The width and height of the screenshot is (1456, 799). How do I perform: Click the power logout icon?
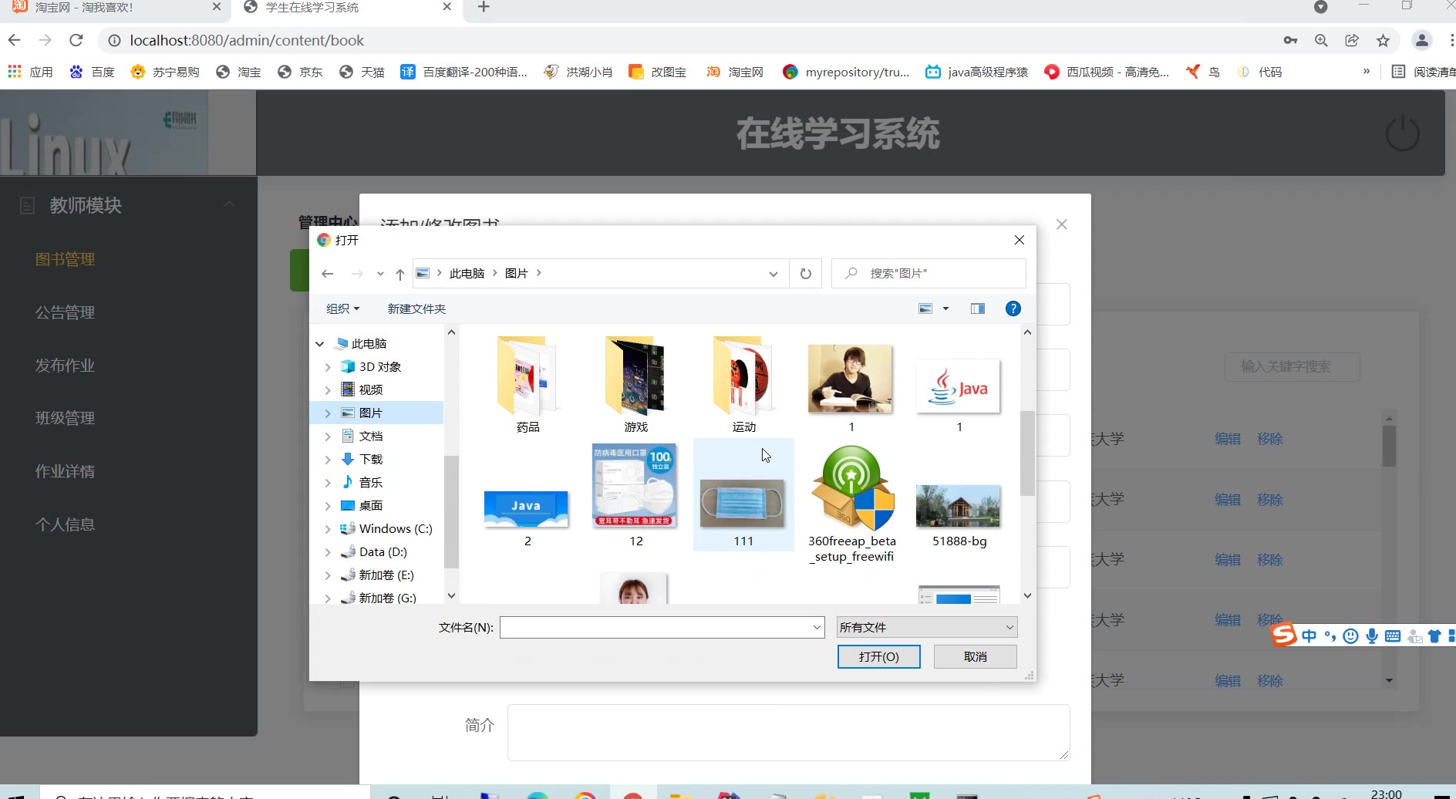tap(1402, 134)
